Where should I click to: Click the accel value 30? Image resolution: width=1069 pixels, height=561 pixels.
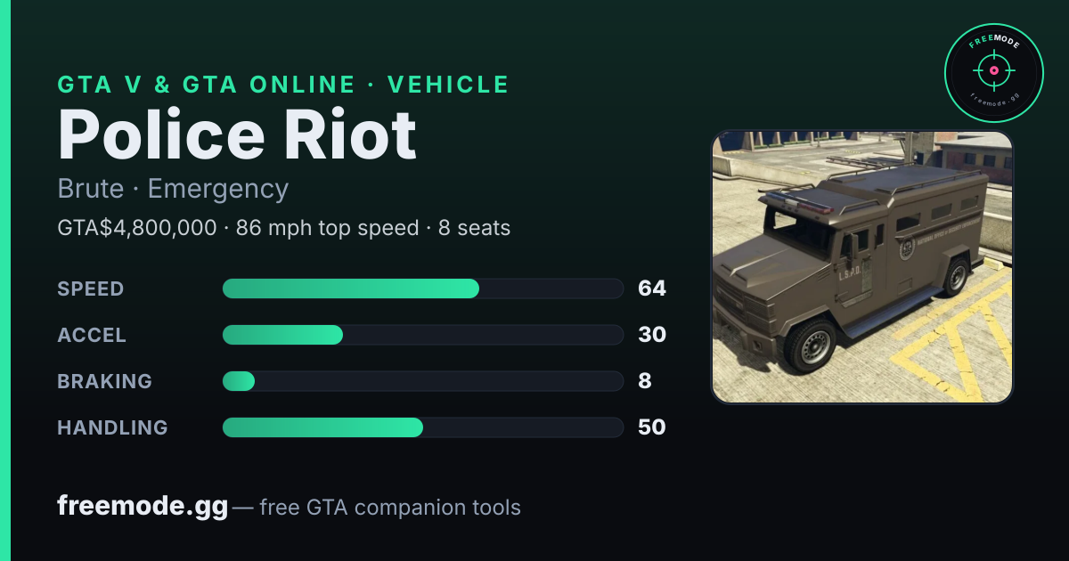(x=652, y=335)
